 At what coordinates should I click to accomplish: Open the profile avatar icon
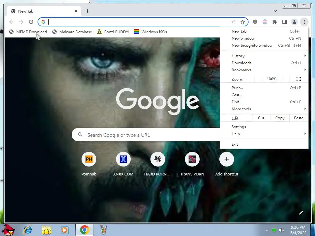click(x=294, y=22)
